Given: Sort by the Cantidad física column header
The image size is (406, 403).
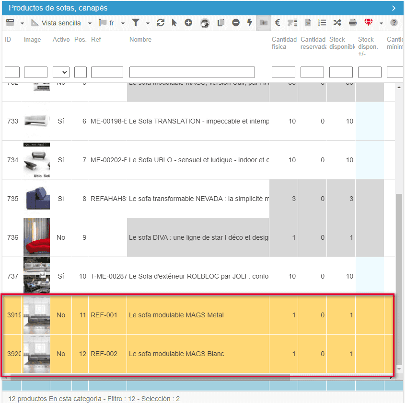Looking at the screenshot, I should [284, 43].
